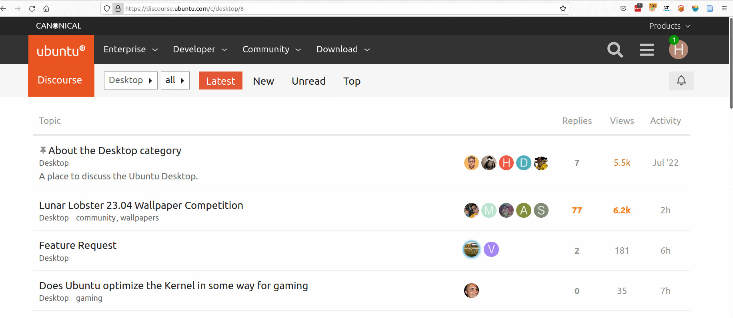733x318 pixels.
Task: Click the category notification bell button
Action: 681,81
